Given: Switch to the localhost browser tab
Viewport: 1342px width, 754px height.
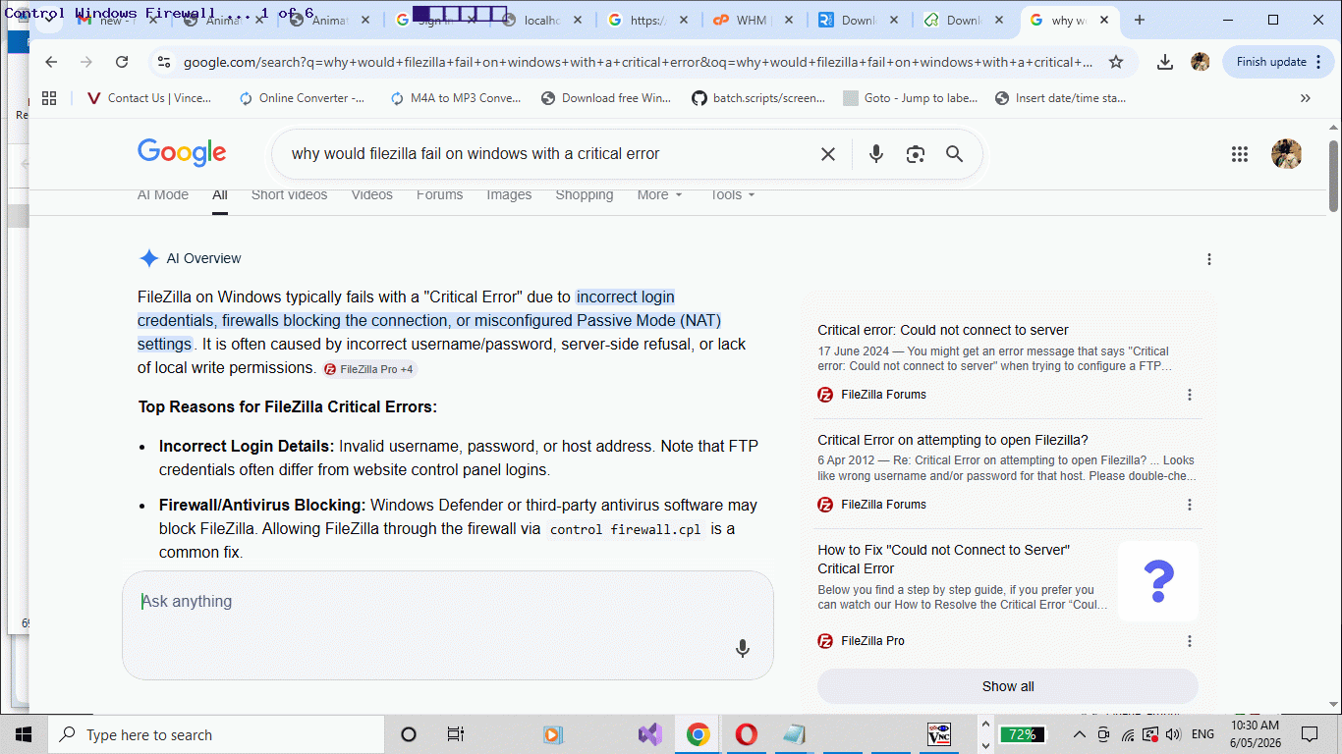Looking at the screenshot, I should coord(542,21).
